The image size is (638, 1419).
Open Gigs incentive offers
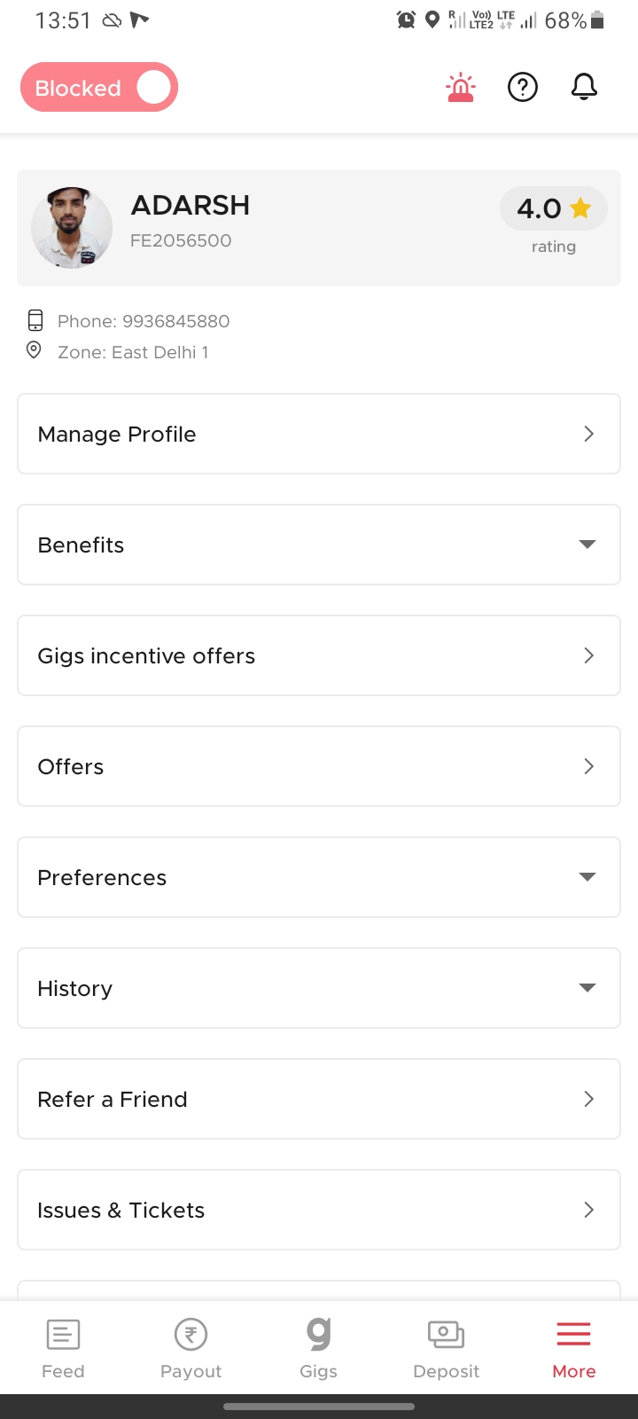tap(319, 655)
